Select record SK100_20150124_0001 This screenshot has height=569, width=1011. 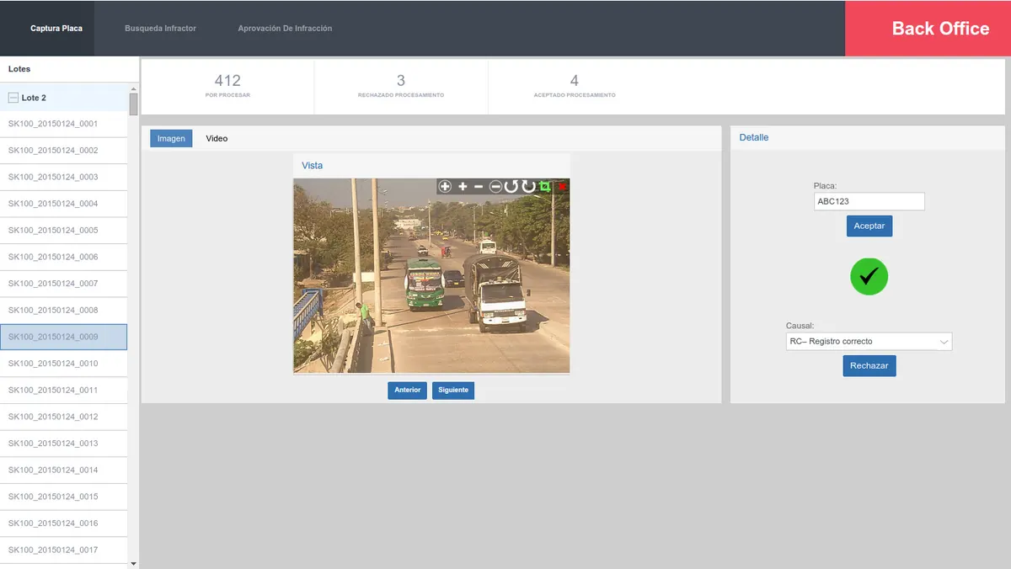pyautogui.click(x=63, y=124)
